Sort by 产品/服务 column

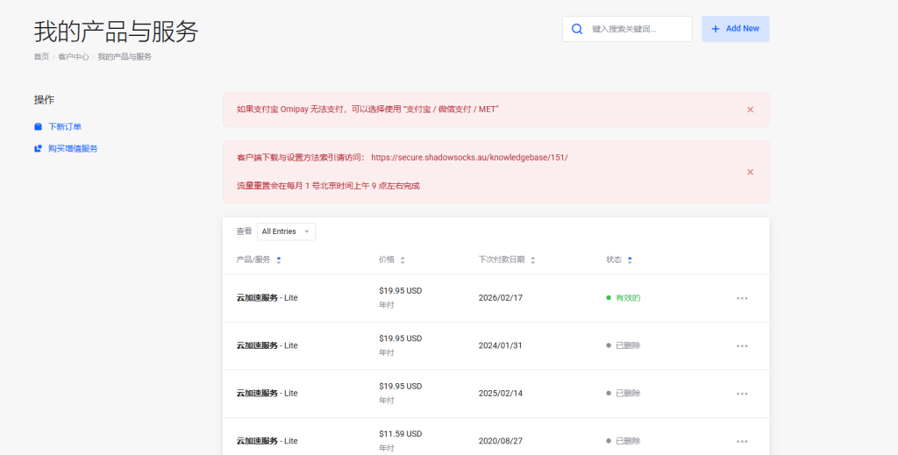pyautogui.click(x=259, y=260)
